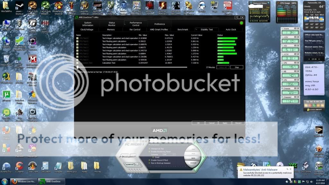The image size is (329, 185).
Task: Open the Notepad desktop shortcut
Action: tap(58, 167)
